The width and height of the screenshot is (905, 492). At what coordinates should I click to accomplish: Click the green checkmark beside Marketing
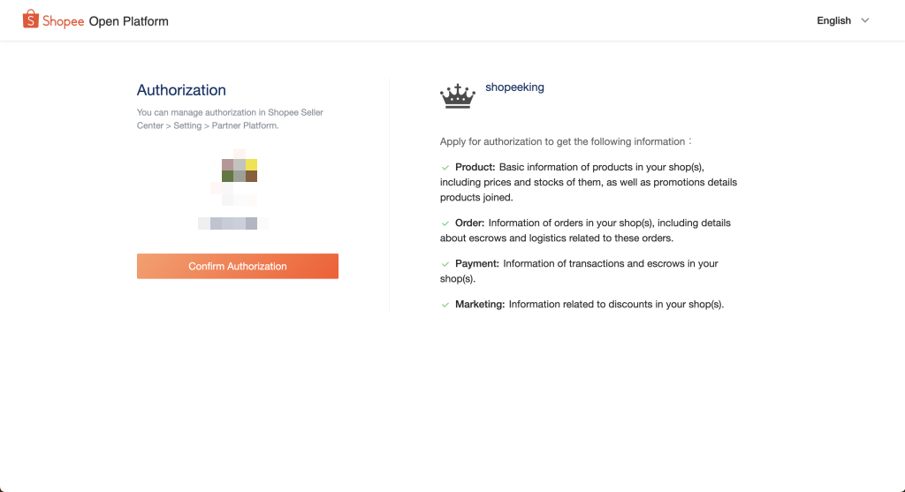click(445, 305)
